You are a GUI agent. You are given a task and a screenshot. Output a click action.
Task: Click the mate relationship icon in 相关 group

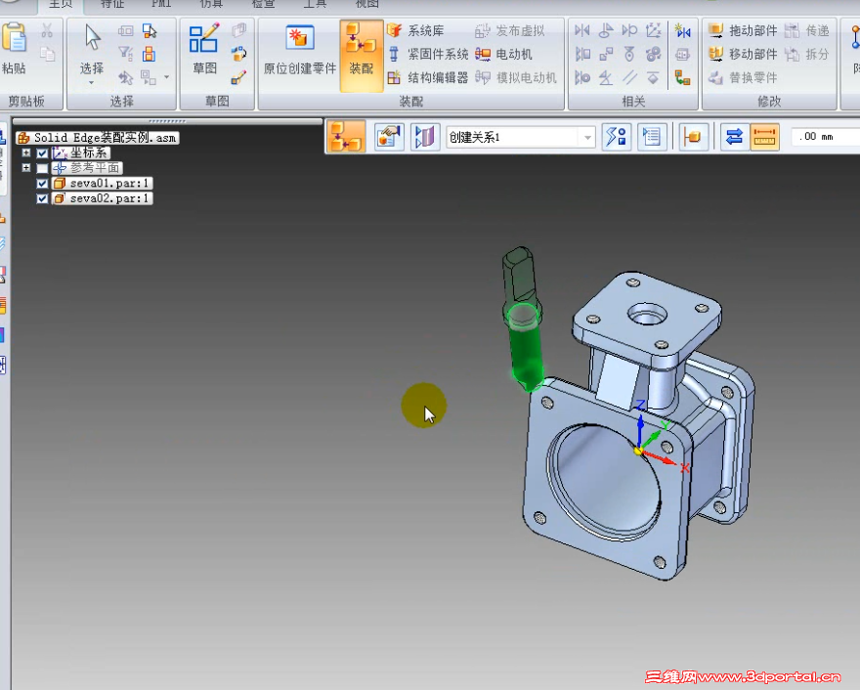coord(581,30)
